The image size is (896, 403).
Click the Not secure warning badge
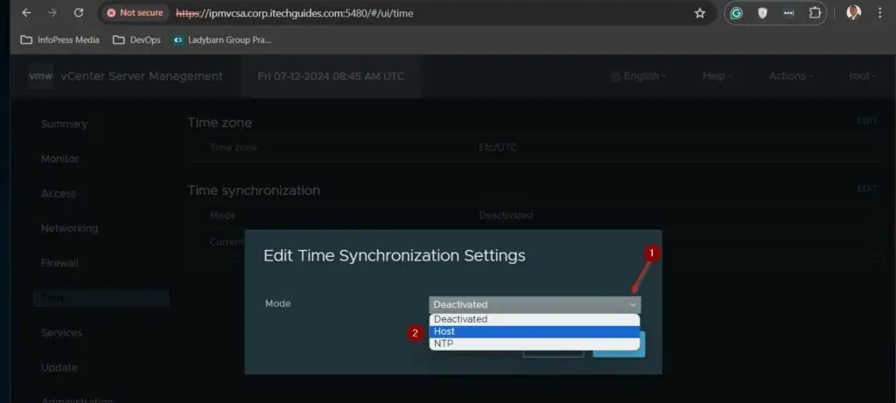tap(135, 12)
